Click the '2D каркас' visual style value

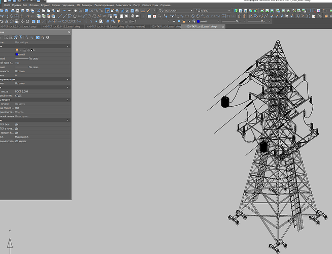point(21,141)
